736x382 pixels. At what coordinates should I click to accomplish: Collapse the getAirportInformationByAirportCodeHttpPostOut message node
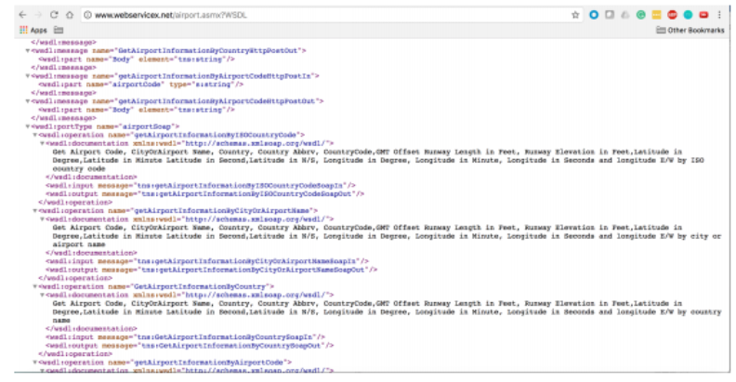(x=28, y=101)
